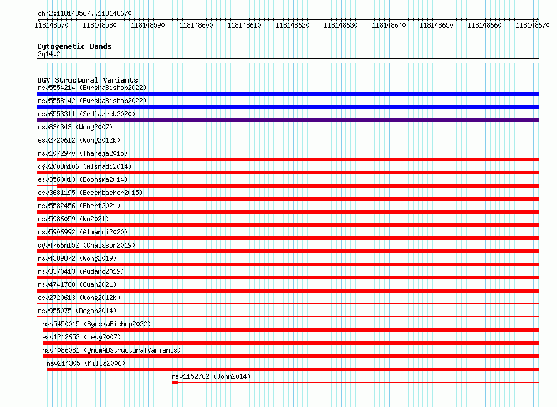
Task: Click ruler position 118148610
Action: click(244, 25)
